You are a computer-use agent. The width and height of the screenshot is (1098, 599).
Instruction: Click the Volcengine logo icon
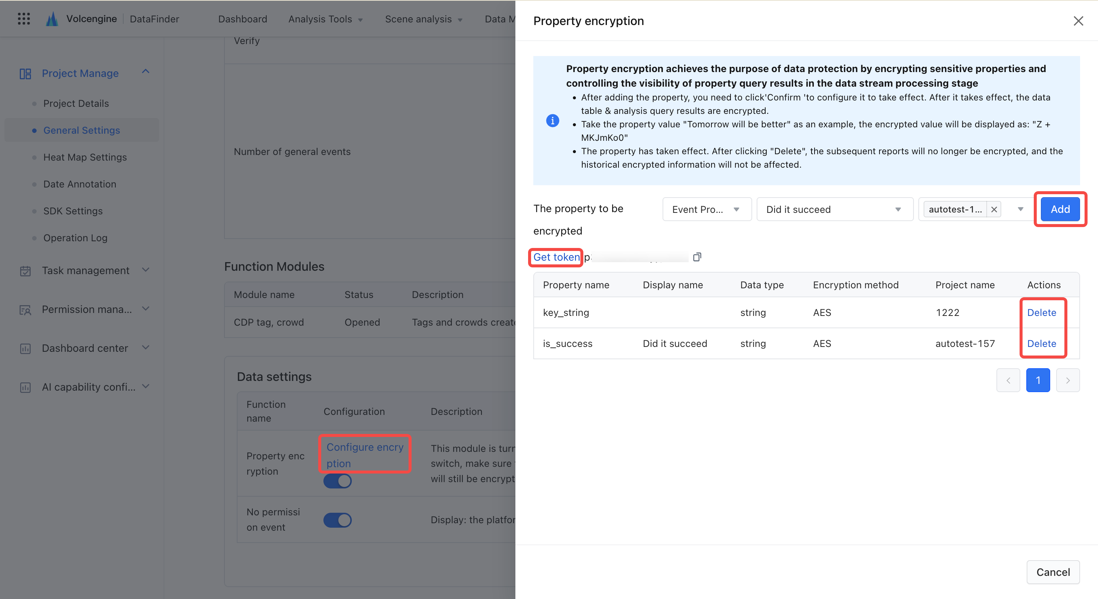pos(52,19)
